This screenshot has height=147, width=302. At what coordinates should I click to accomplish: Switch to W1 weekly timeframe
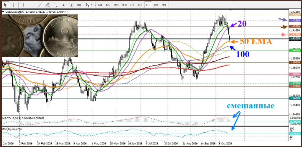pos(156,5)
